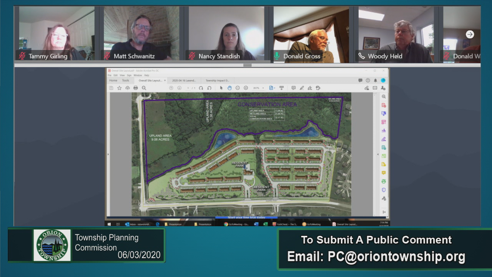Image resolution: width=492 pixels, height=277 pixels.
Task: Collapse the right tools pane arrow
Action: coord(377,154)
